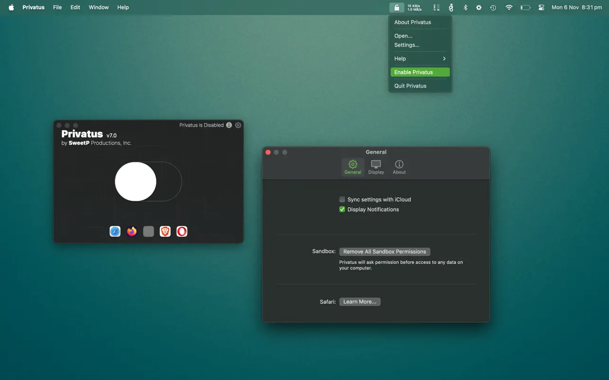
Task: Click the Opera browser icon in Privatus
Action: 182,231
